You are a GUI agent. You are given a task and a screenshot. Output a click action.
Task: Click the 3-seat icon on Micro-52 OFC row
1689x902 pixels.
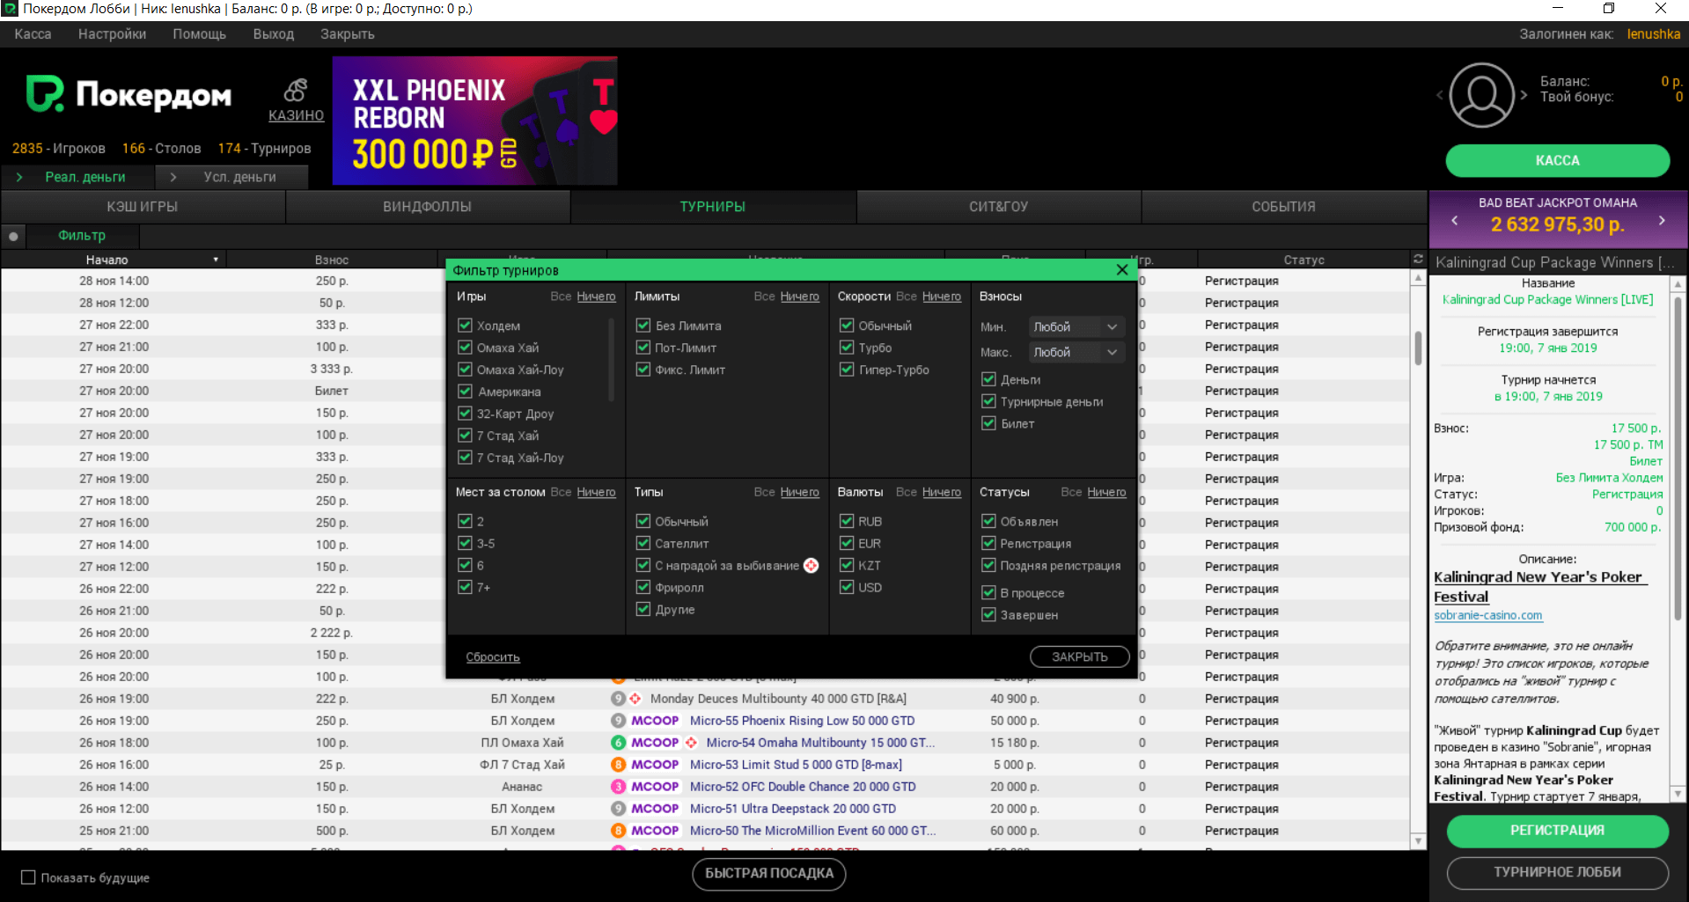tap(619, 787)
